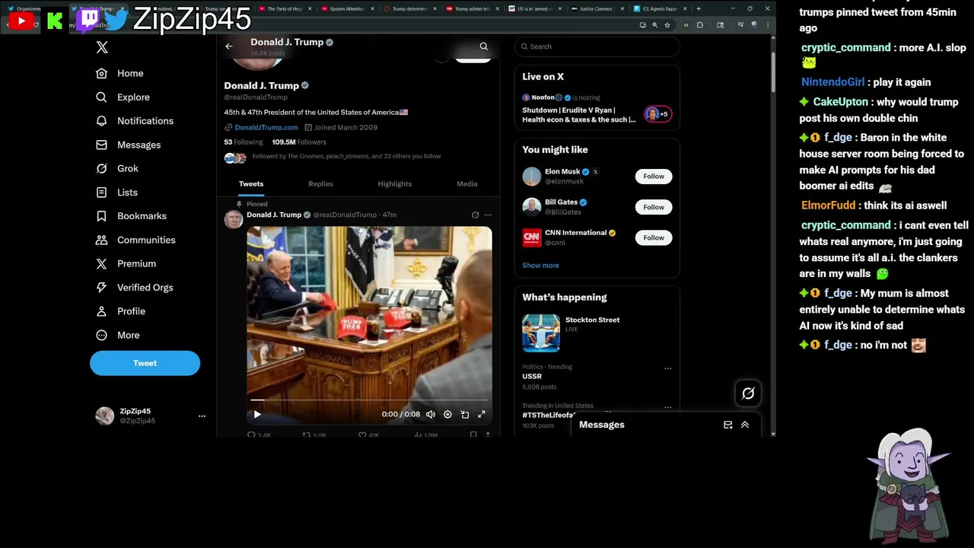
Task: Switch to 'Epstein Attention' browser tab
Action: click(346, 8)
